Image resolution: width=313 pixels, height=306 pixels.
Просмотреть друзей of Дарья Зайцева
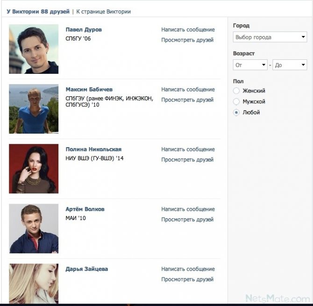point(187,280)
